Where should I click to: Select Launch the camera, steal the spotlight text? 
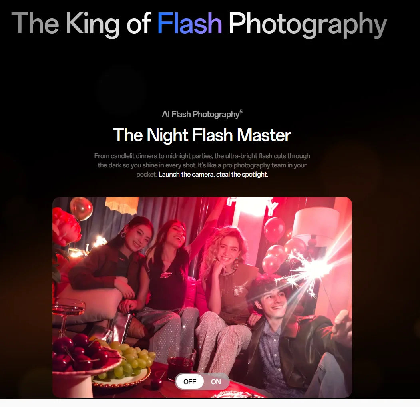click(213, 174)
